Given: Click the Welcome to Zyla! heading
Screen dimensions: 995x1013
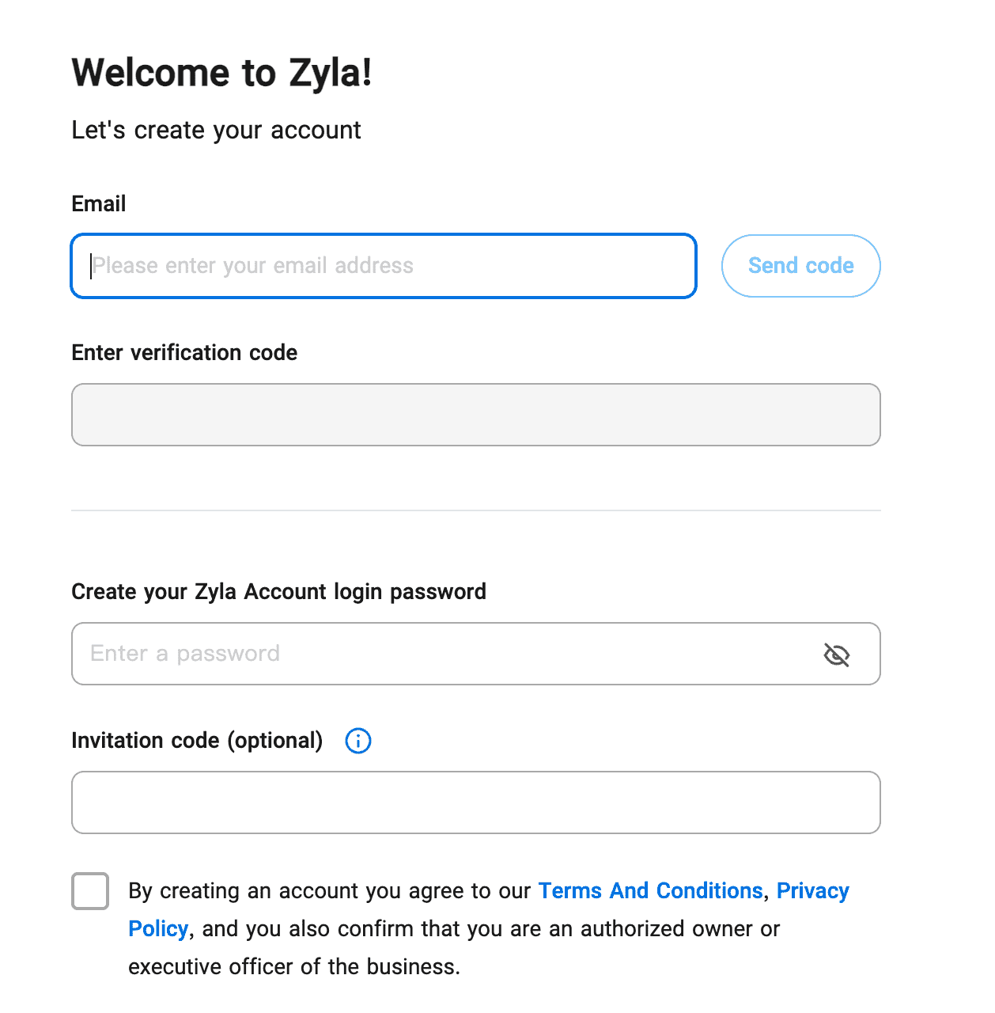Looking at the screenshot, I should pyautogui.click(x=221, y=73).
